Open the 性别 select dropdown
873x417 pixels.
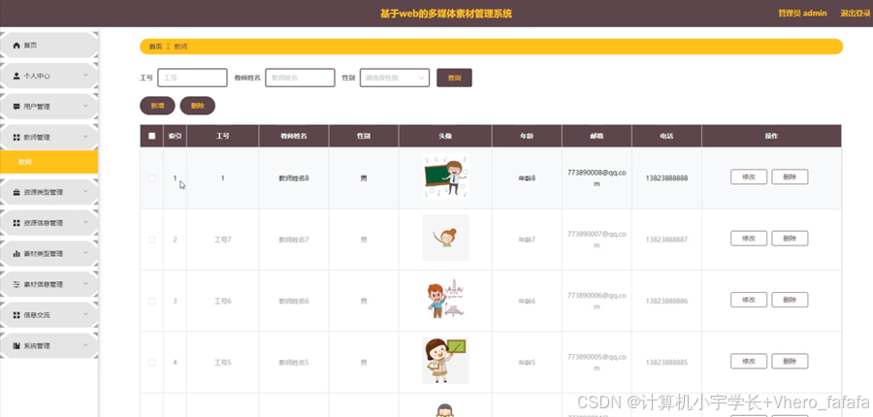[395, 78]
